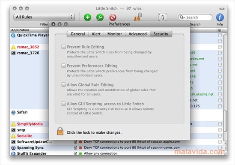The height and width of the screenshot is (165, 235).
Task: Switch to the General tab
Action: click(77, 34)
